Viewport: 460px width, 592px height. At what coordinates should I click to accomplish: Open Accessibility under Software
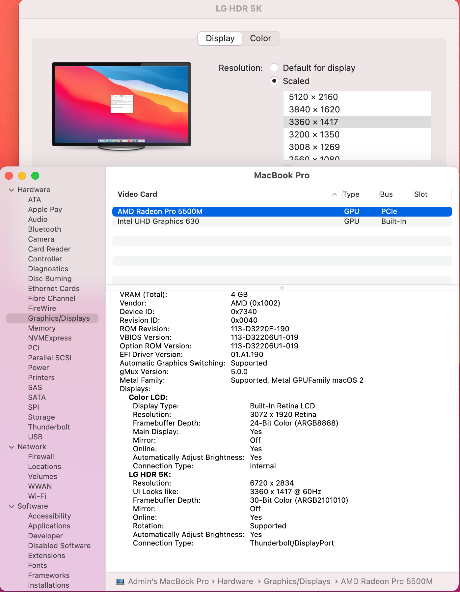coord(49,516)
